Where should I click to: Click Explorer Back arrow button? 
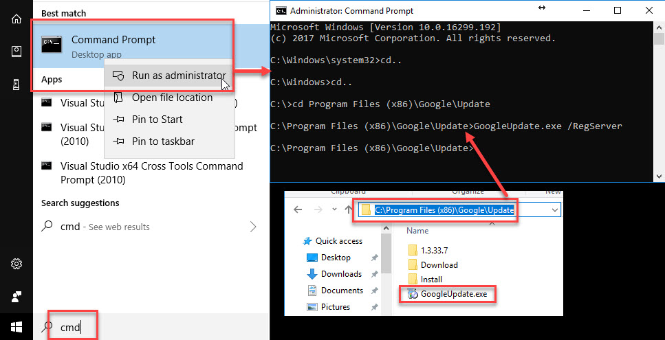[298, 209]
